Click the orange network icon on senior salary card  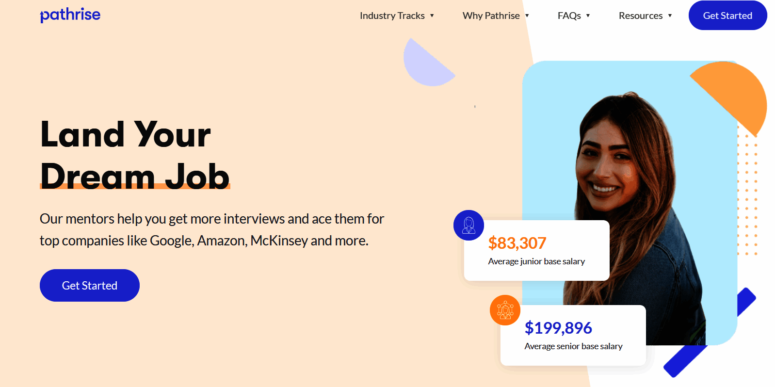pos(505,310)
